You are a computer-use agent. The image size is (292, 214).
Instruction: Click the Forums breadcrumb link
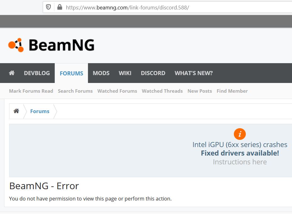(x=40, y=111)
